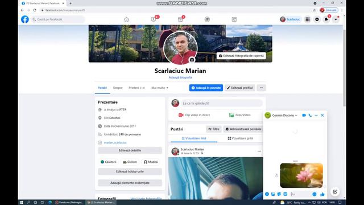This screenshot has width=364, height=205.
Task: Open the Gaming icon in top navigation
Action: click(234, 19)
